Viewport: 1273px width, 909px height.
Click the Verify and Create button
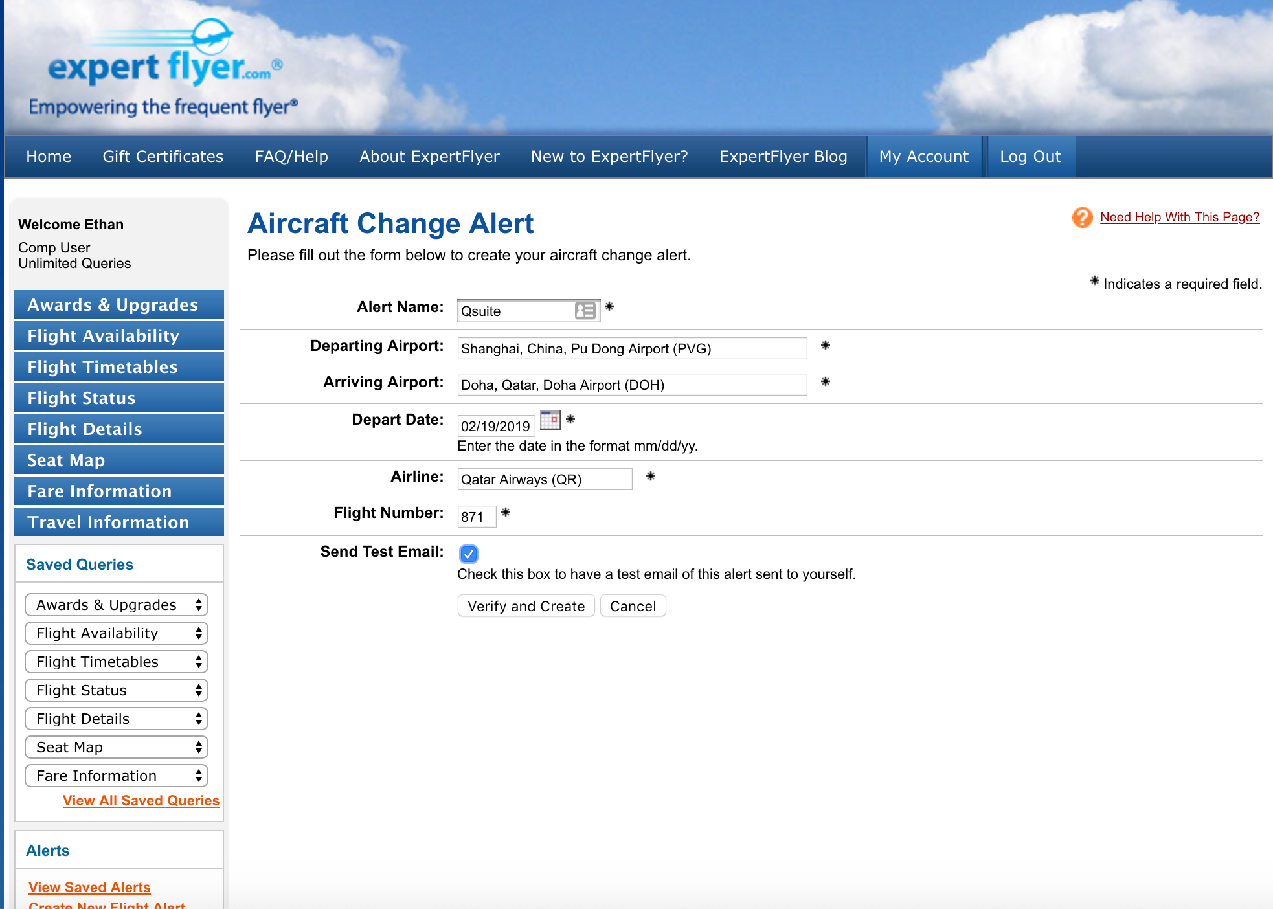point(526,606)
